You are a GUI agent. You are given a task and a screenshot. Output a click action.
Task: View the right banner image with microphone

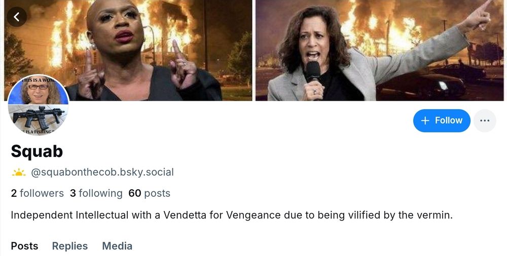tap(379, 50)
